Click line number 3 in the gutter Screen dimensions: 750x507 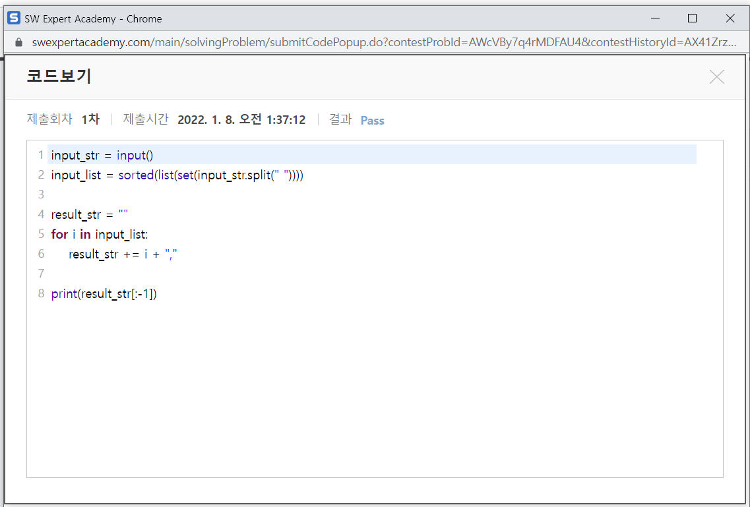tap(41, 194)
